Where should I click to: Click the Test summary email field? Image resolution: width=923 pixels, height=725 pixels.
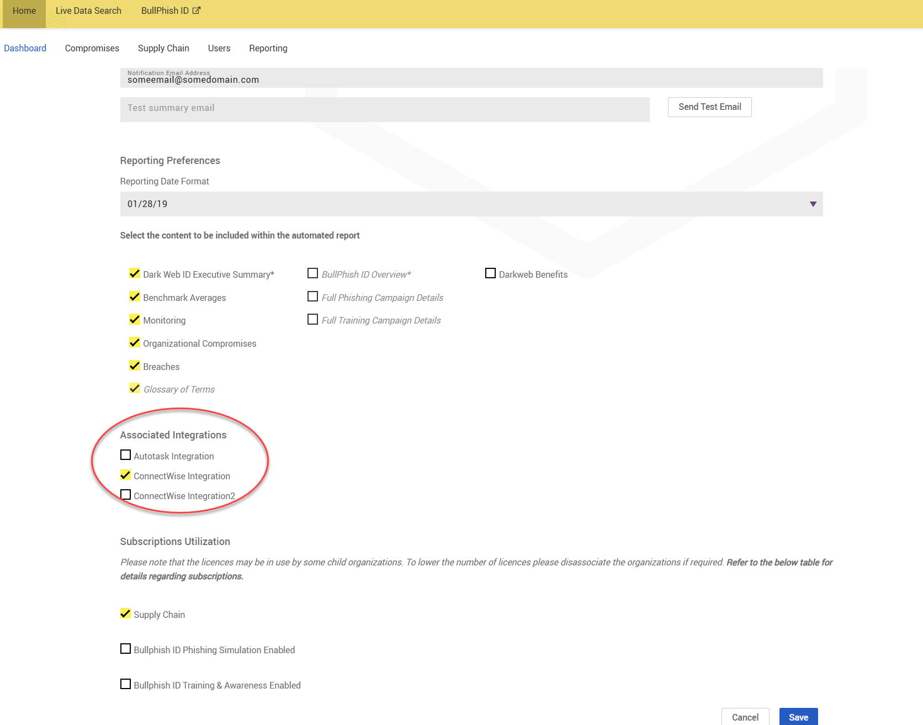tap(384, 109)
